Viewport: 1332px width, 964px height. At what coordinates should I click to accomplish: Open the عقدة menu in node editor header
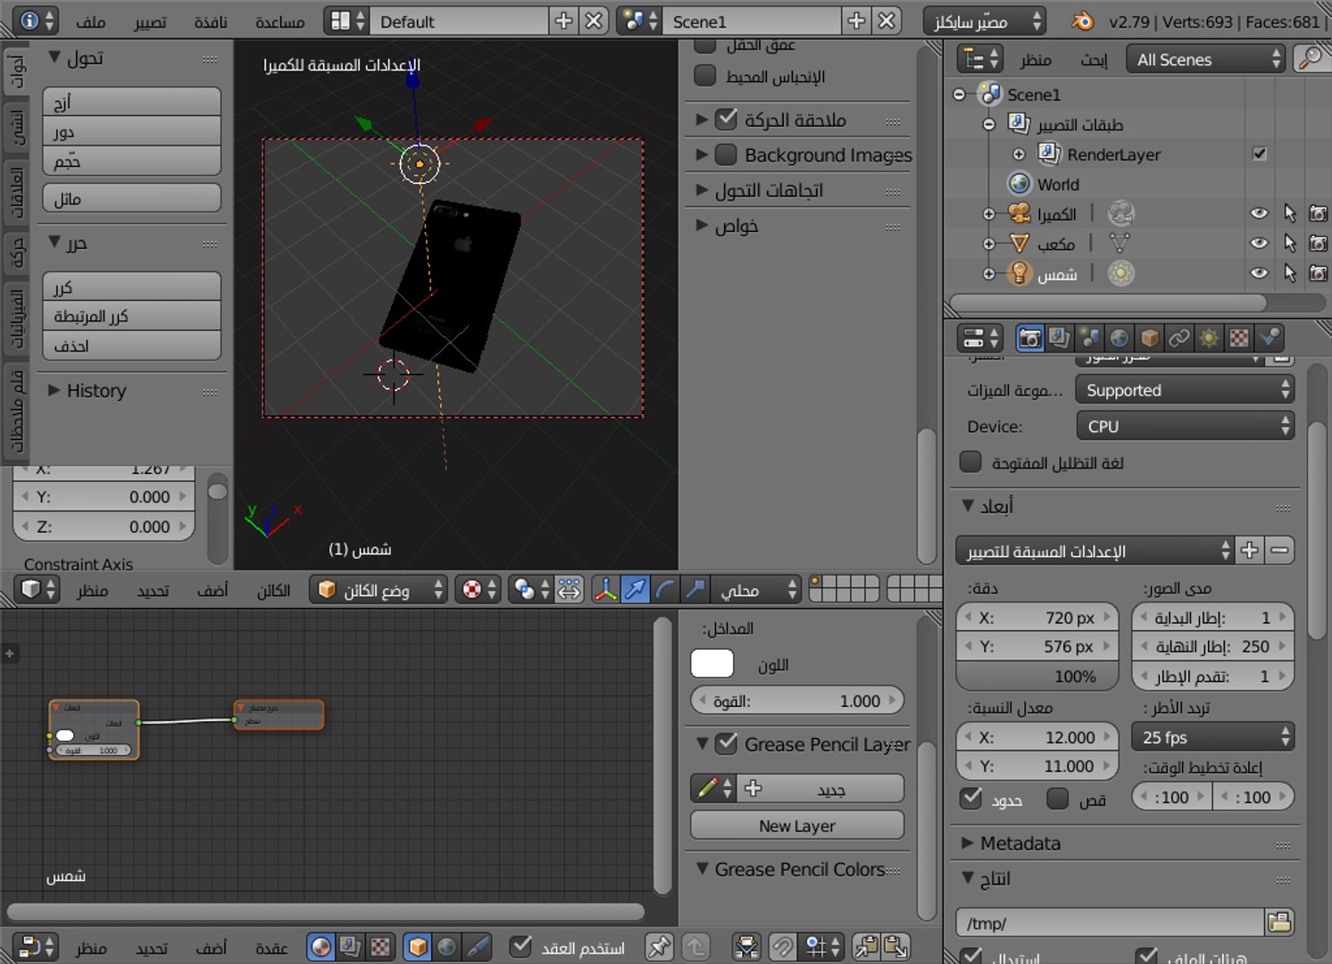(271, 947)
